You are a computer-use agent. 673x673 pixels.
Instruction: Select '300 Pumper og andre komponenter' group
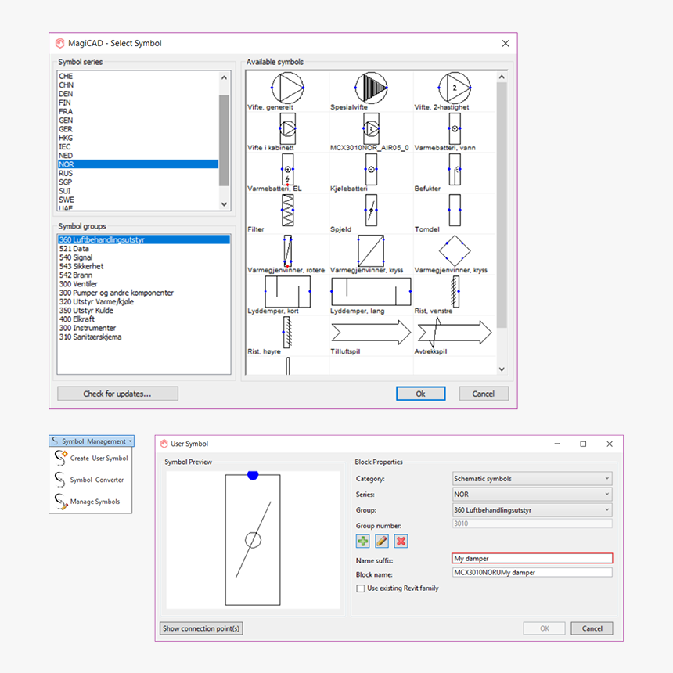pyautogui.click(x=144, y=293)
